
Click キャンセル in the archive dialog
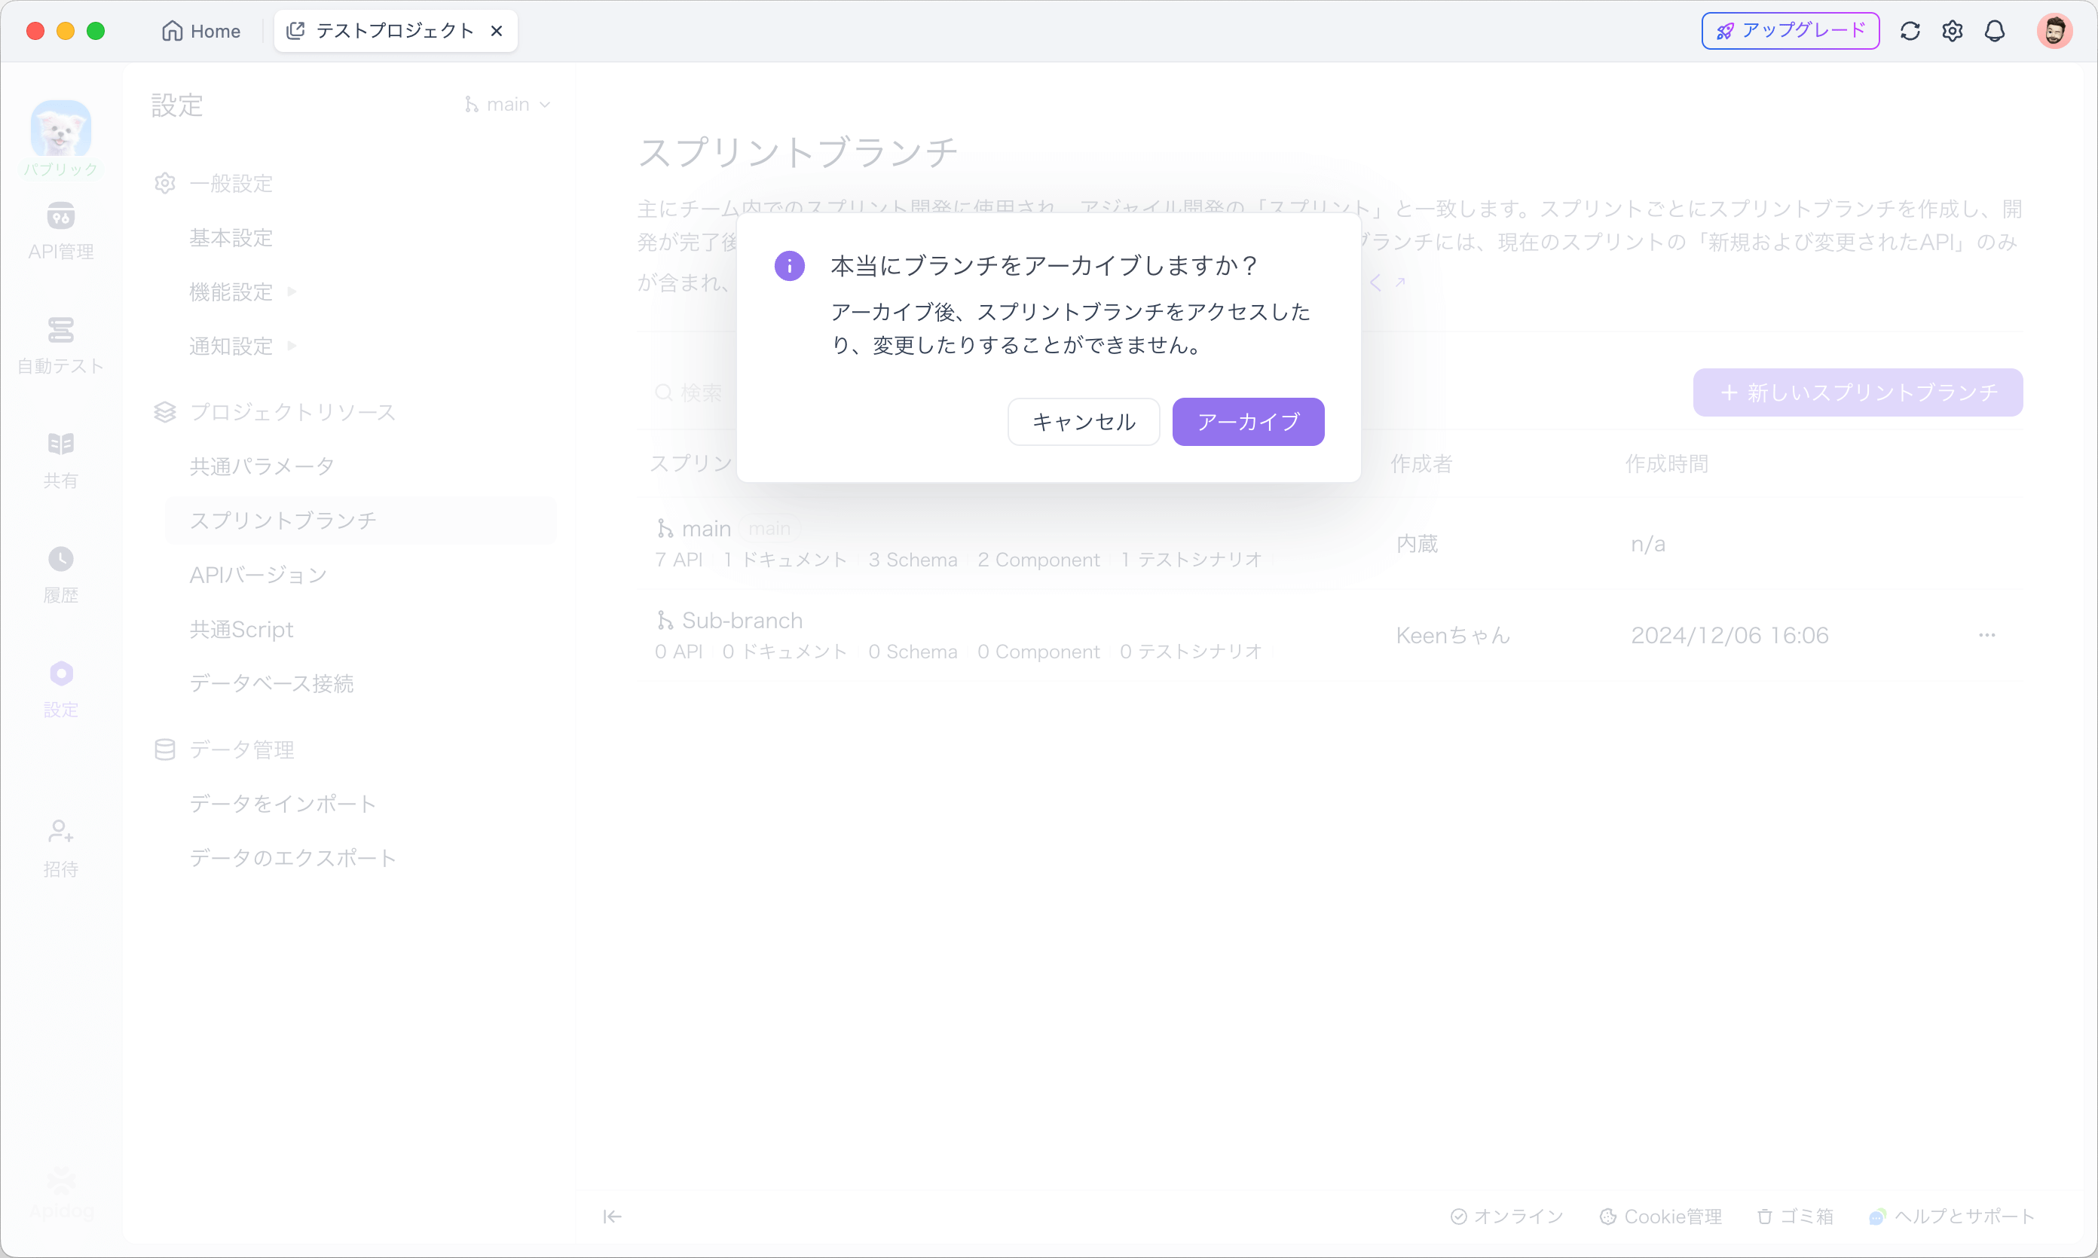click(1083, 421)
